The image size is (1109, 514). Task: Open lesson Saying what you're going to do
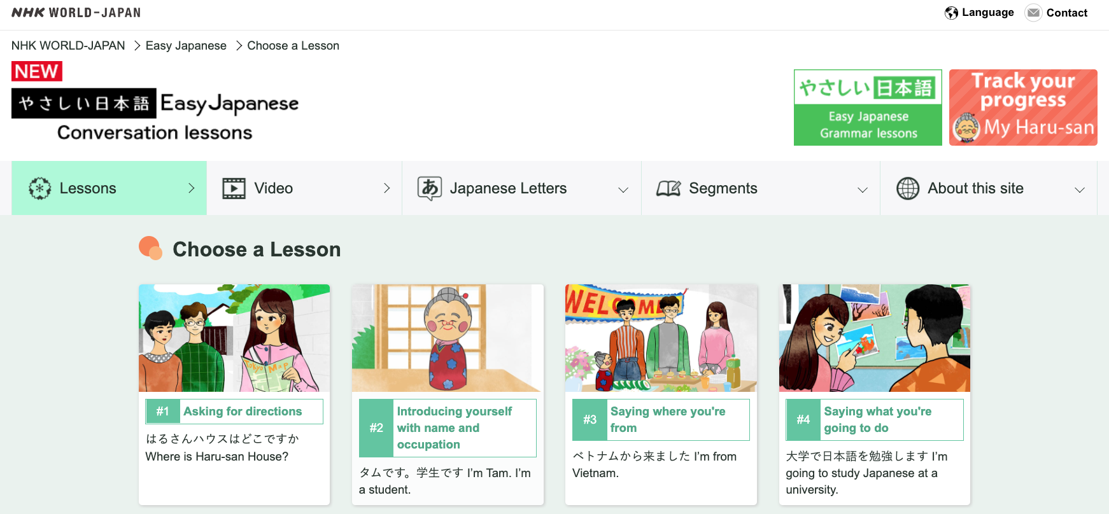tap(877, 420)
